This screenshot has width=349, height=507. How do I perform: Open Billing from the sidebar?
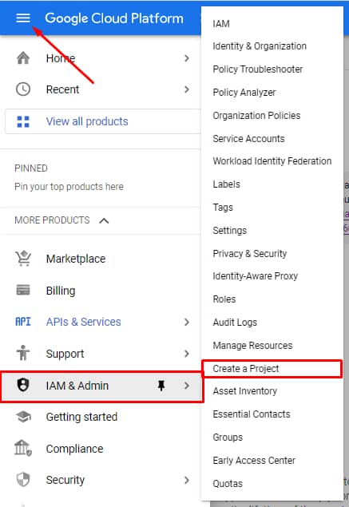click(61, 291)
